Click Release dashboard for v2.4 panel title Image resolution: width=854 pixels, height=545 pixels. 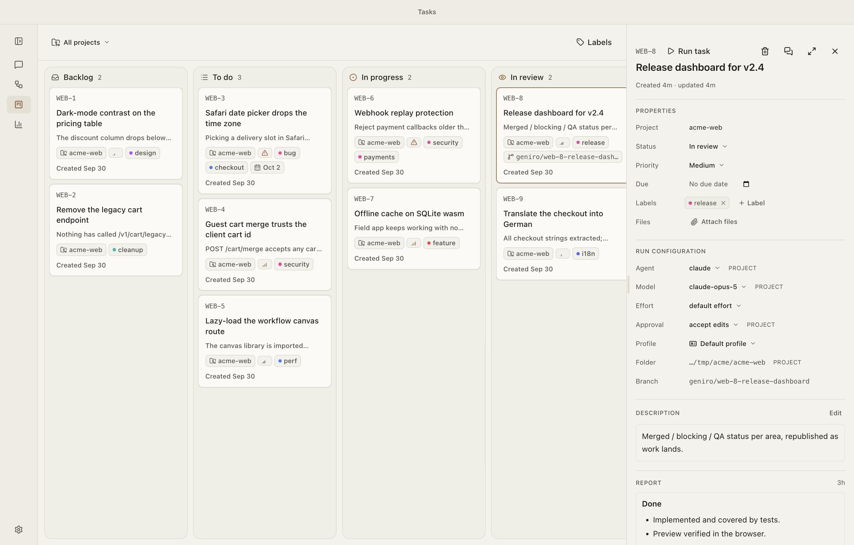pyautogui.click(x=700, y=67)
